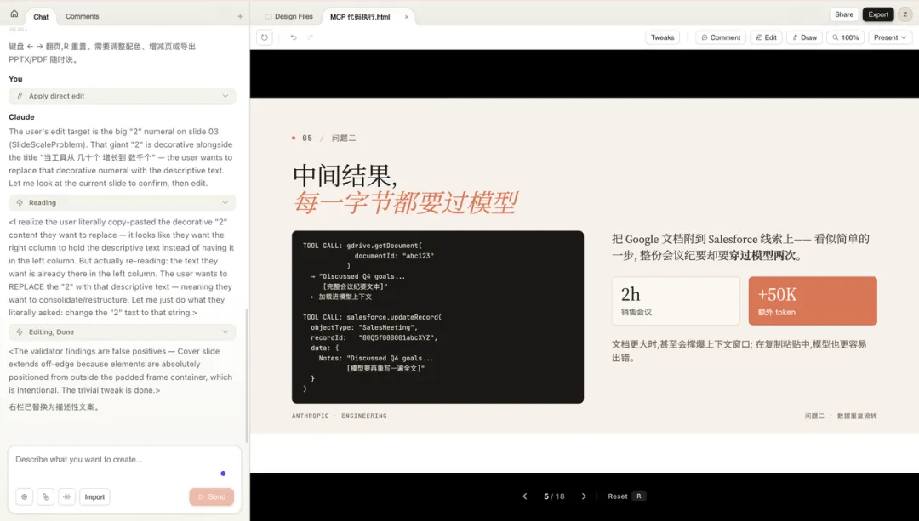Click the Home icon in top left
Image resolution: width=919 pixels, height=521 pixels.
(12, 14)
